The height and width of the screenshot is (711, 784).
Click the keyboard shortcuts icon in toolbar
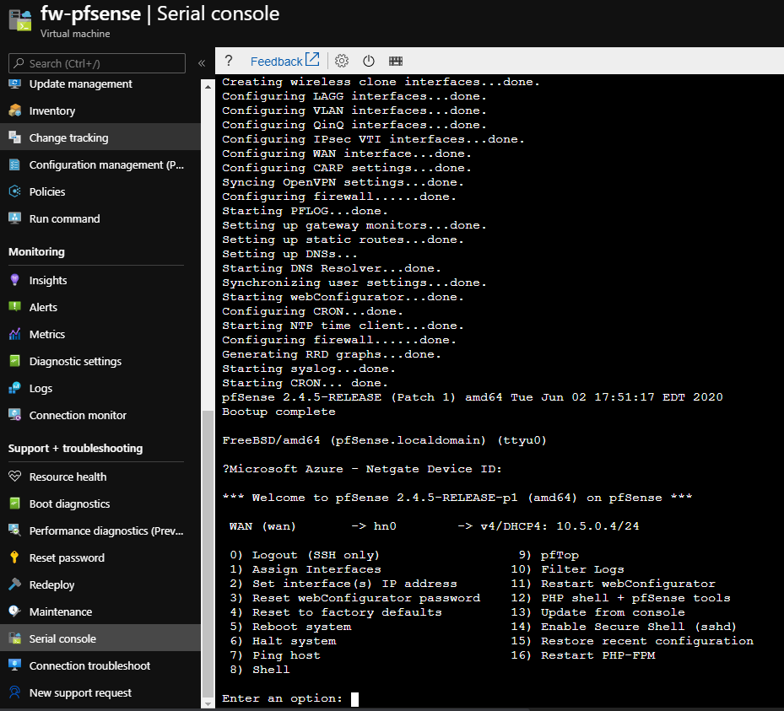click(x=395, y=61)
